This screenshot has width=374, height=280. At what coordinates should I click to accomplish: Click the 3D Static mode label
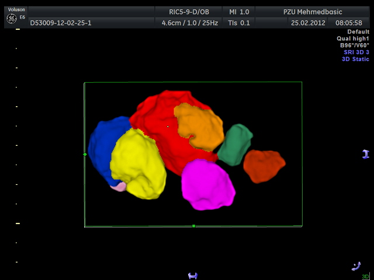point(355,59)
